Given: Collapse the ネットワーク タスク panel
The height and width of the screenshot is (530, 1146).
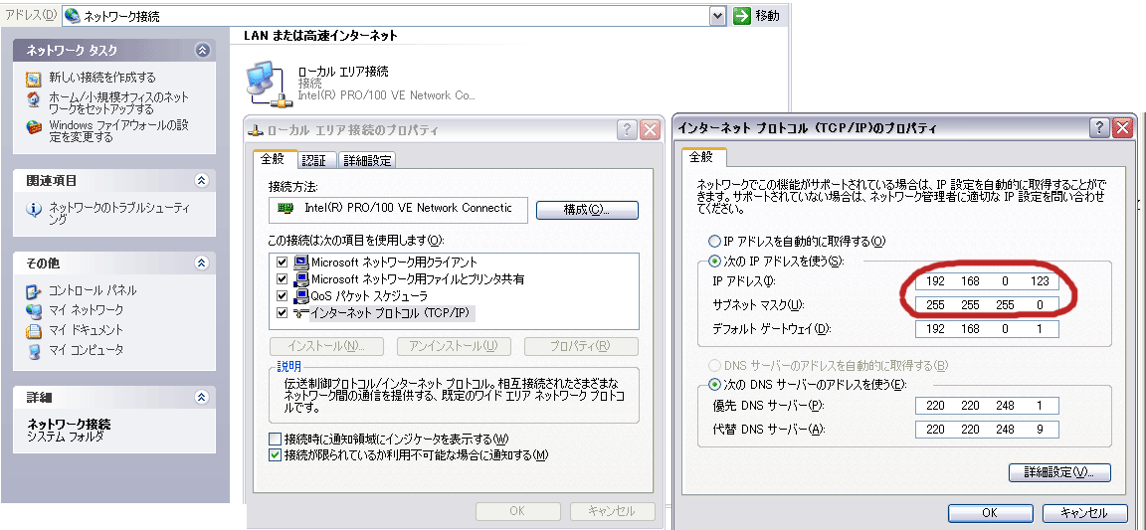Looking at the screenshot, I should [x=203, y=50].
